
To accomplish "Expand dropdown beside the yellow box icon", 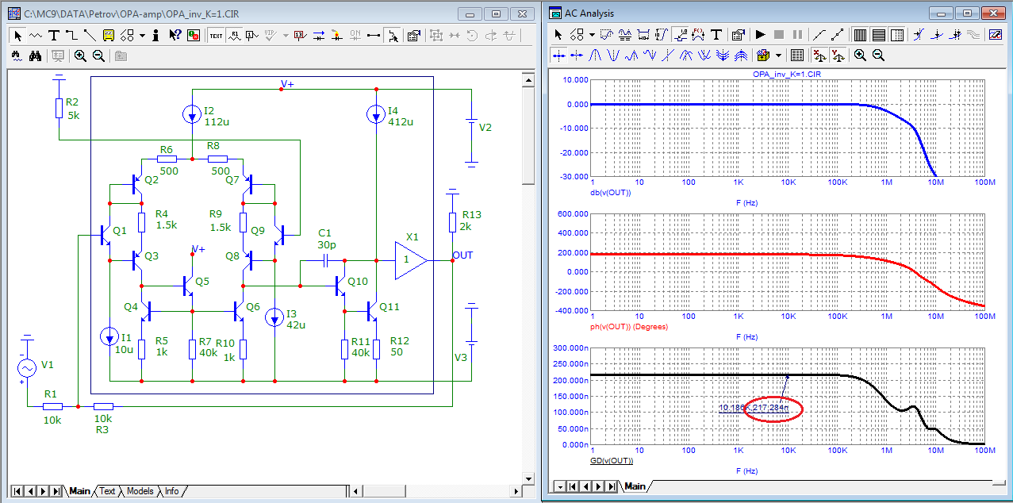I will click(779, 56).
